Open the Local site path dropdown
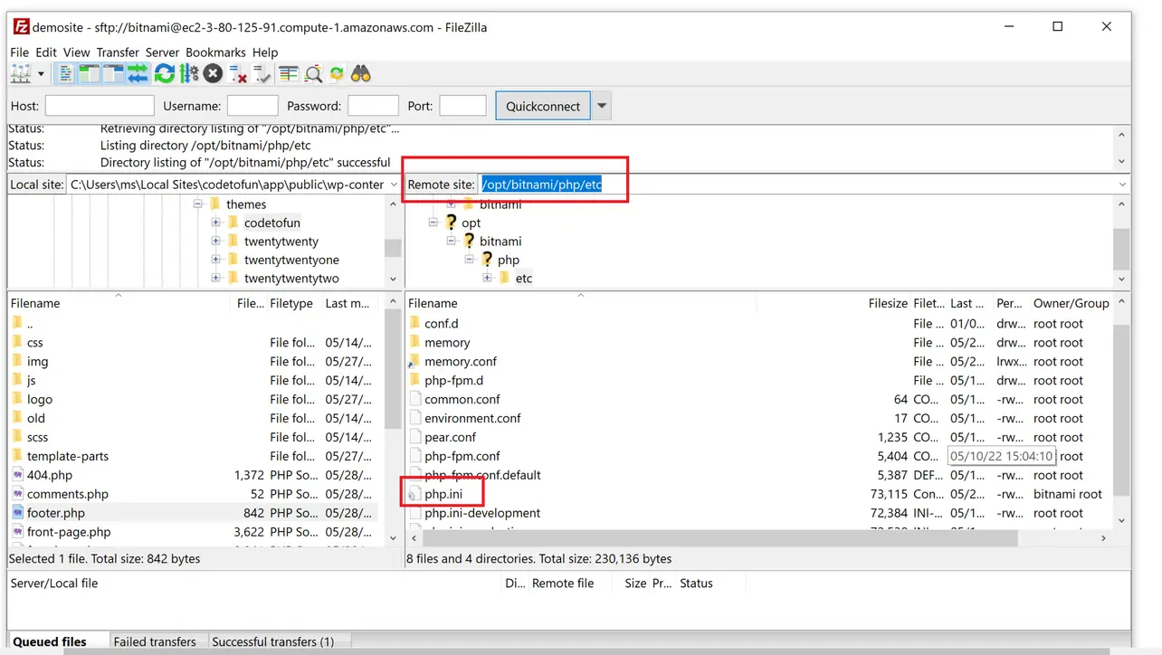The height and width of the screenshot is (655, 1162). pyautogui.click(x=394, y=185)
